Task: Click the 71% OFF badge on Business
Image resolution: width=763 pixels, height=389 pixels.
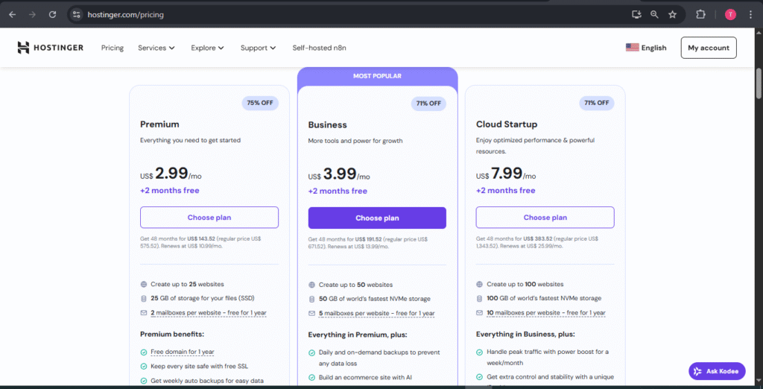Action: coord(428,104)
